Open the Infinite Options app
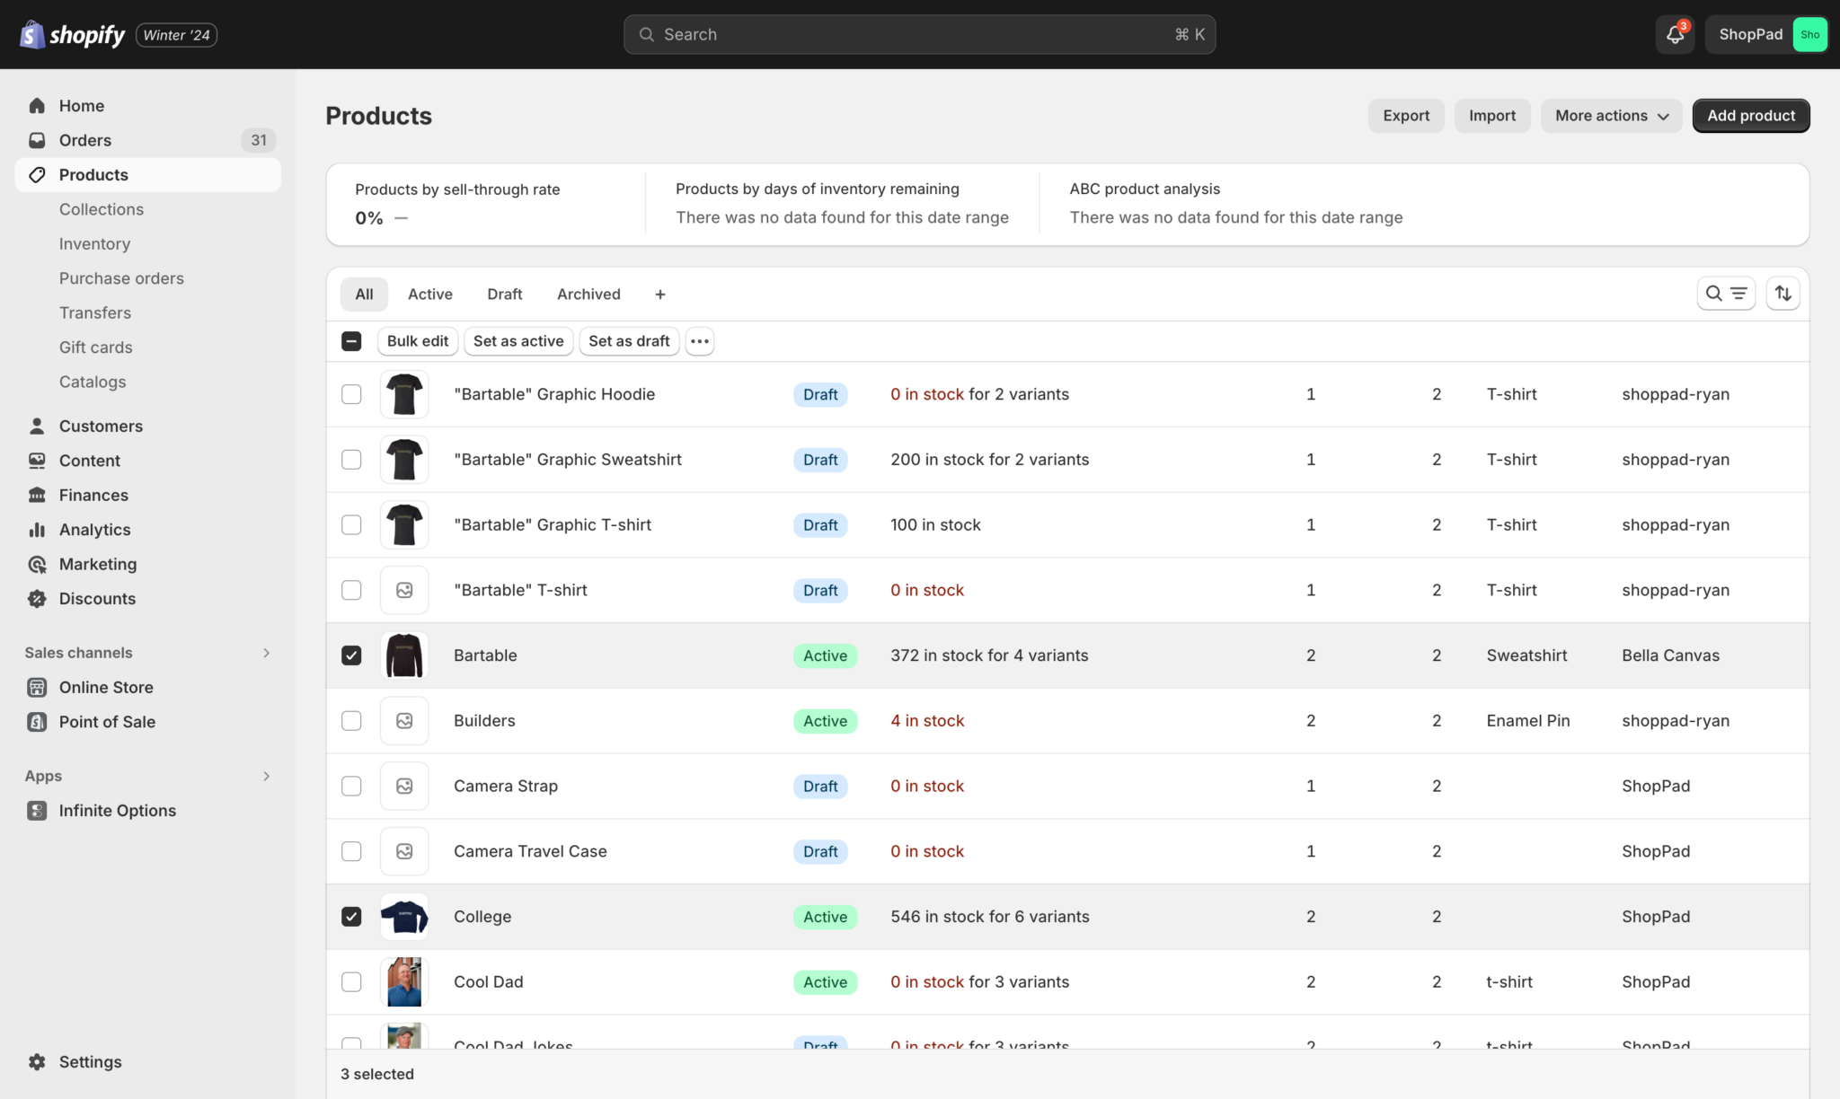This screenshot has width=1840, height=1099. (117, 810)
